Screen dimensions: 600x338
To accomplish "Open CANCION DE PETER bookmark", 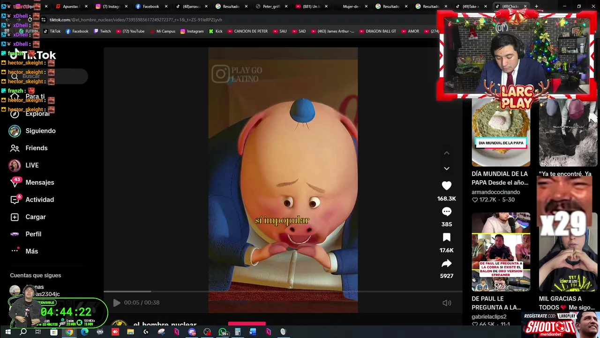I will pyautogui.click(x=247, y=31).
